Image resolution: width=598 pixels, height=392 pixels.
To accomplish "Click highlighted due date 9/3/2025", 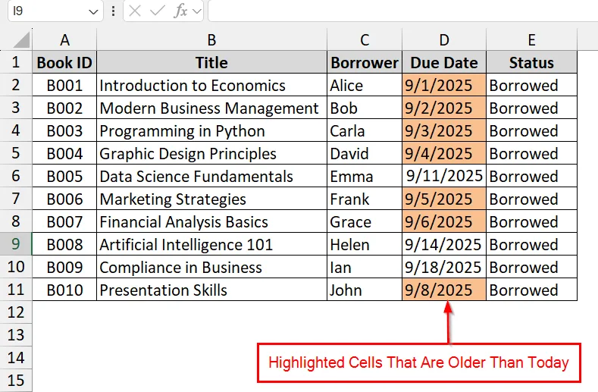I will point(444,130).
